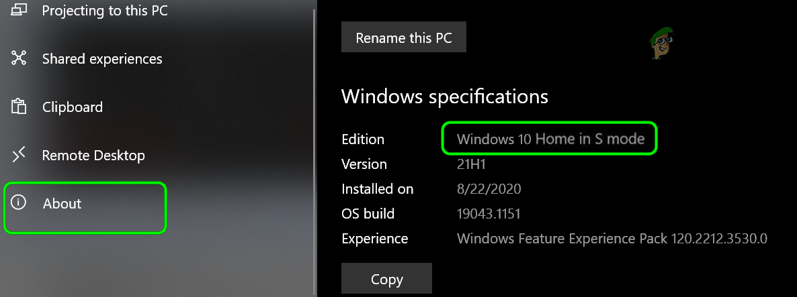This screenshot has width=797, height=297.
Task: Click the Windows 10 Home in S mode text
Action: (550, 139)
